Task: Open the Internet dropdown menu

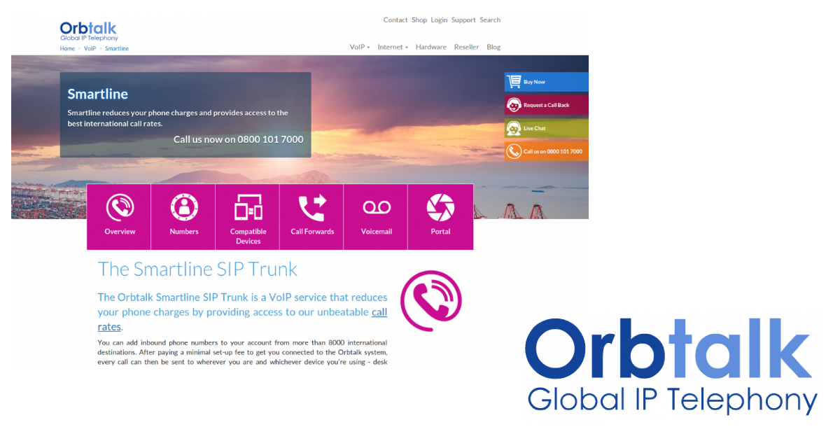Action: 392,46
